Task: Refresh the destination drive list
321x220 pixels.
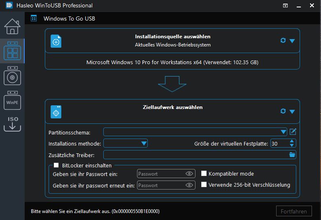Action: point(283,111)
